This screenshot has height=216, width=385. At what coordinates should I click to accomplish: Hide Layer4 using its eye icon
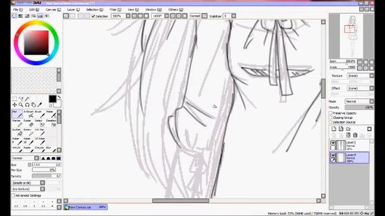[x=333, y=155]
